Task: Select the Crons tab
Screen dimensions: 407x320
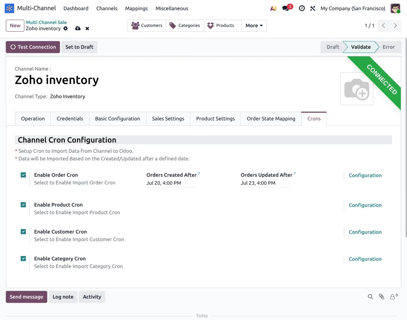Action: 314,119
